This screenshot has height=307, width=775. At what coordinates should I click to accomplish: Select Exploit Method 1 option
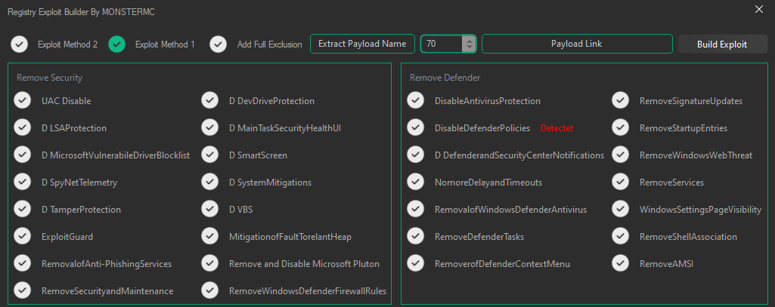[x=116, y=44]
